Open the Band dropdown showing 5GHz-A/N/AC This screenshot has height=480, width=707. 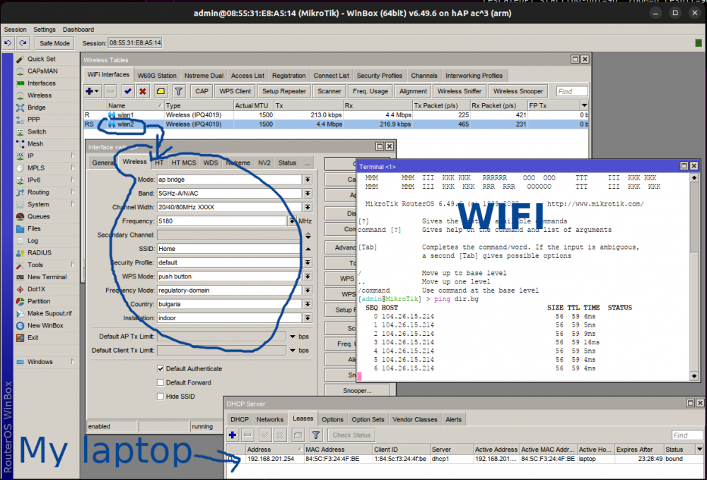click(308, 193)
